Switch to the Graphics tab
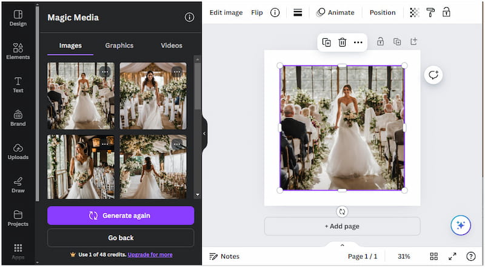The image size is (485, 267). (x=119, y=45)
